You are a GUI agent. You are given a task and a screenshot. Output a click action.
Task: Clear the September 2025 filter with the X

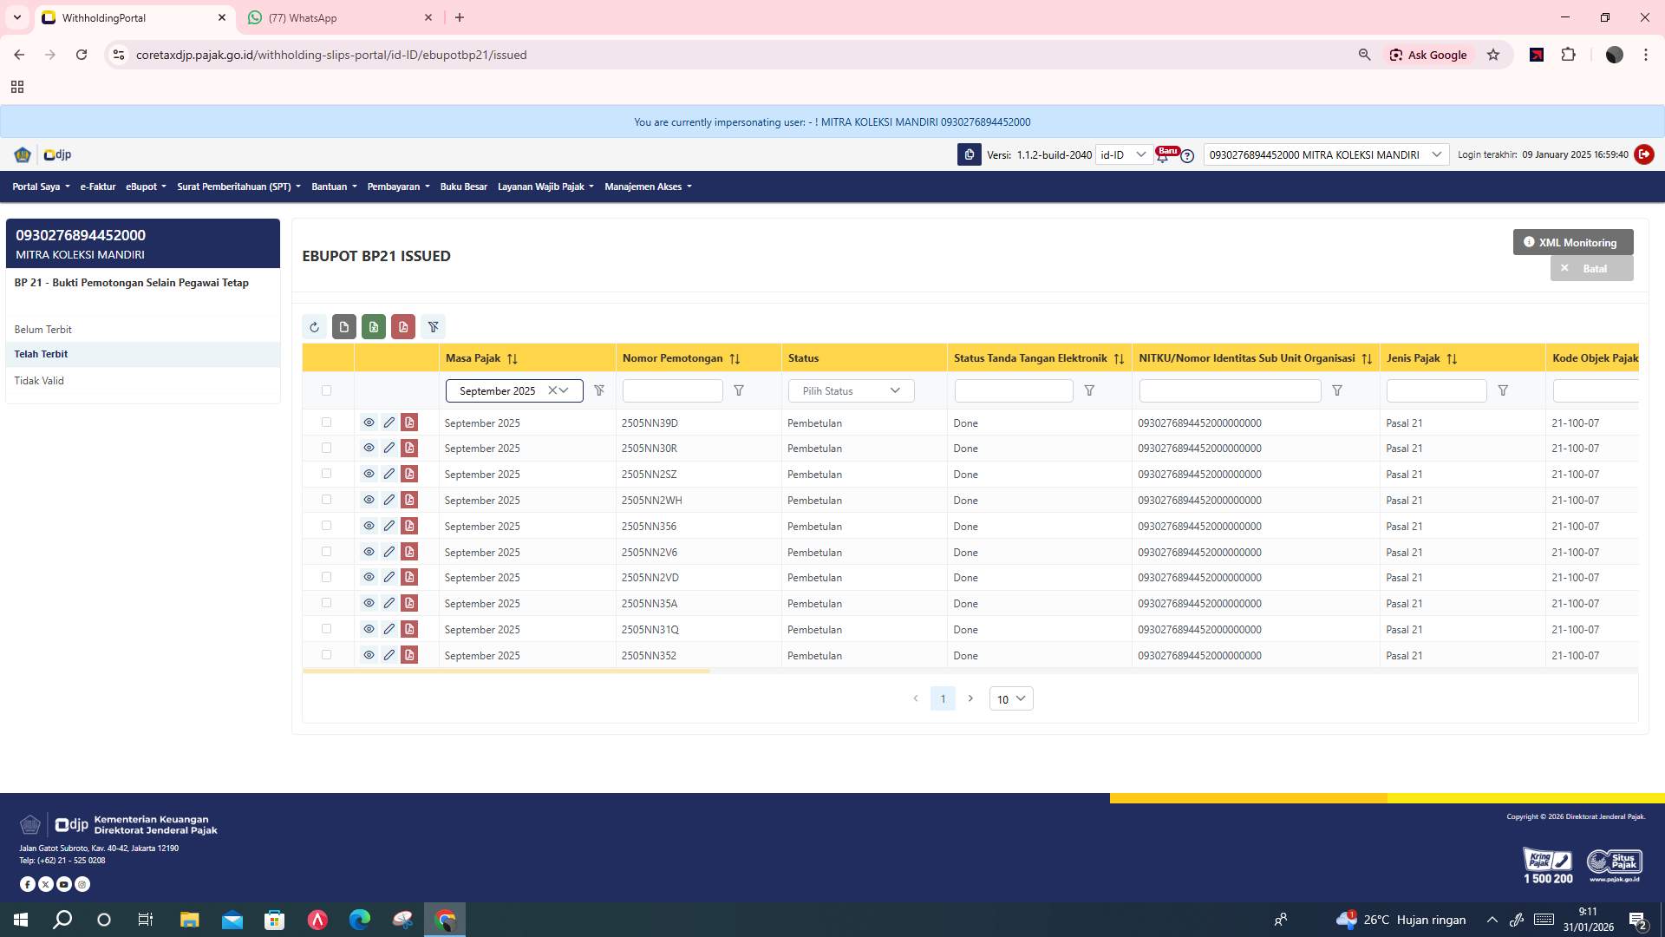click(x=552, y=390)
